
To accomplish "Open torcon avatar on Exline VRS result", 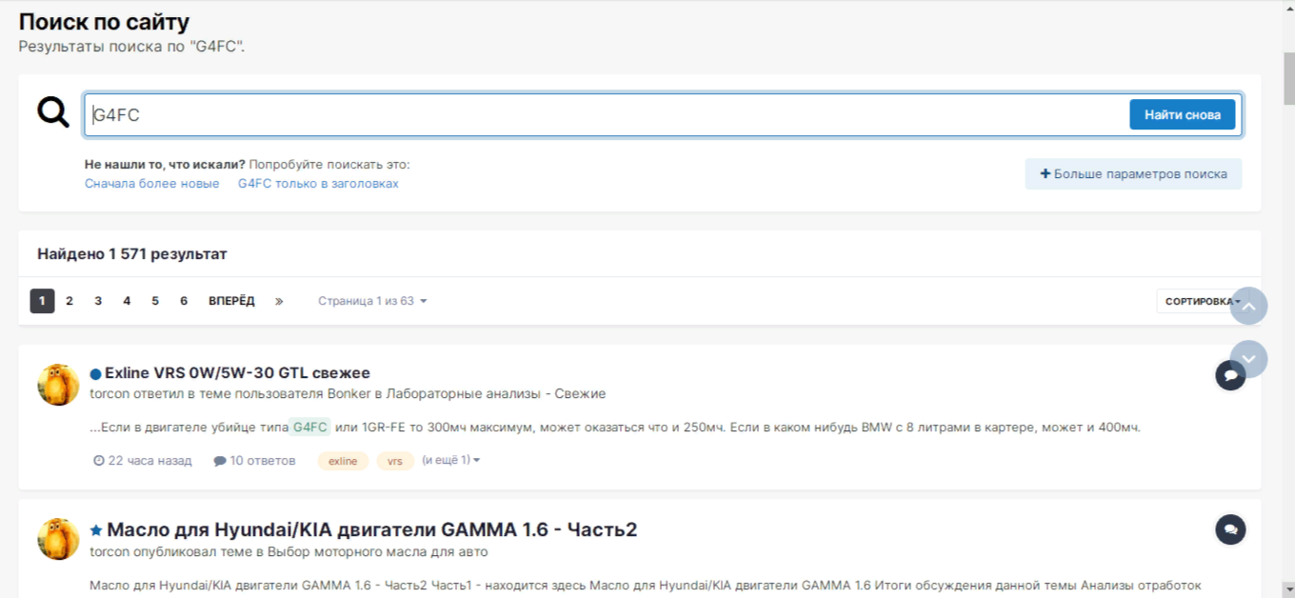I will point(58,385).
